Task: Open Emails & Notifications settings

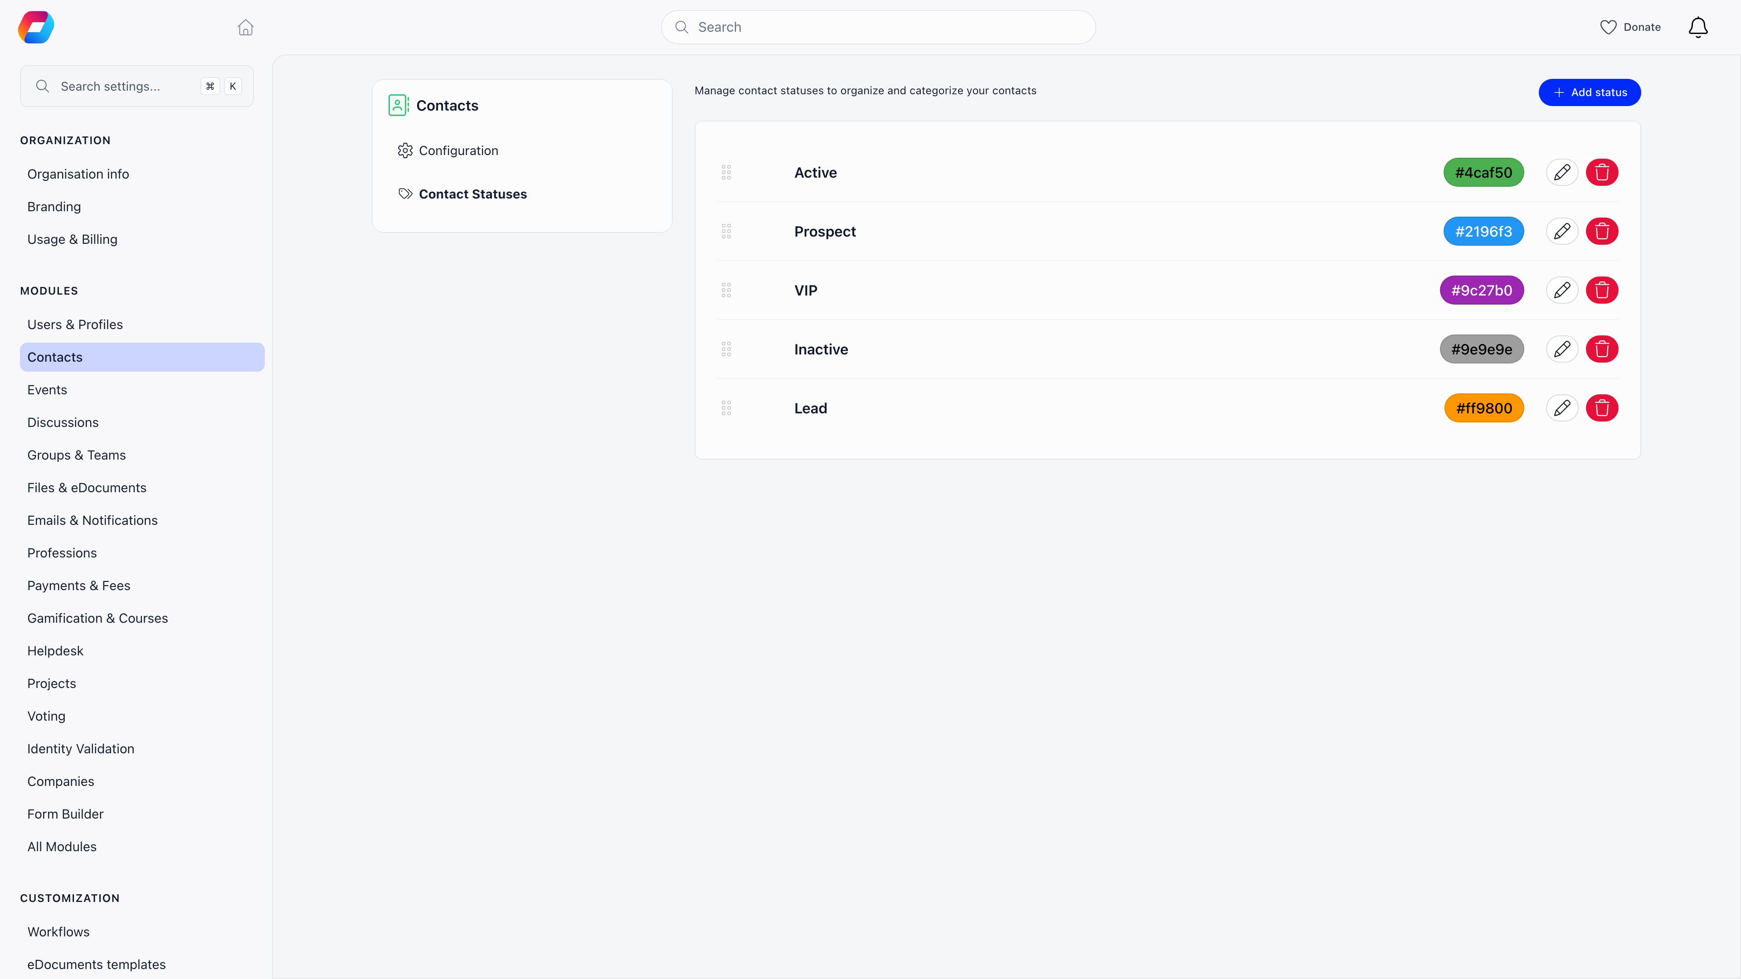Action: (92, 520)
